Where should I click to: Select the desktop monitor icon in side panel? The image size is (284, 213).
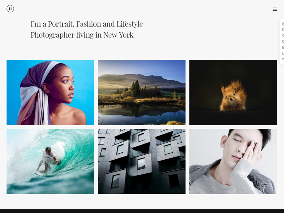pos(283,42)
